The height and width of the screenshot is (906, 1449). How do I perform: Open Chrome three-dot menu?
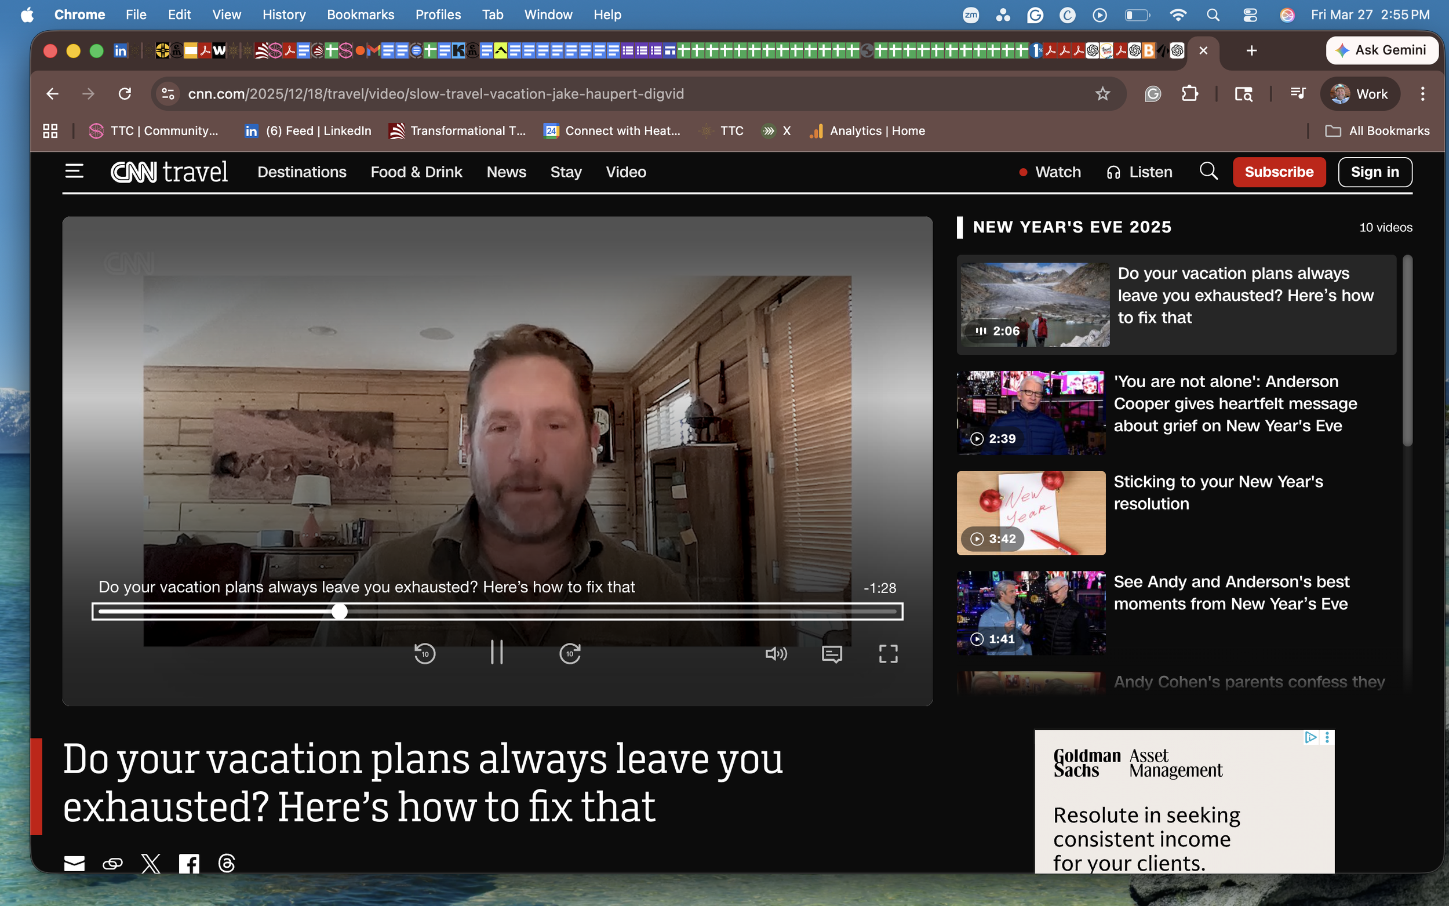(x=1422, y=94)
